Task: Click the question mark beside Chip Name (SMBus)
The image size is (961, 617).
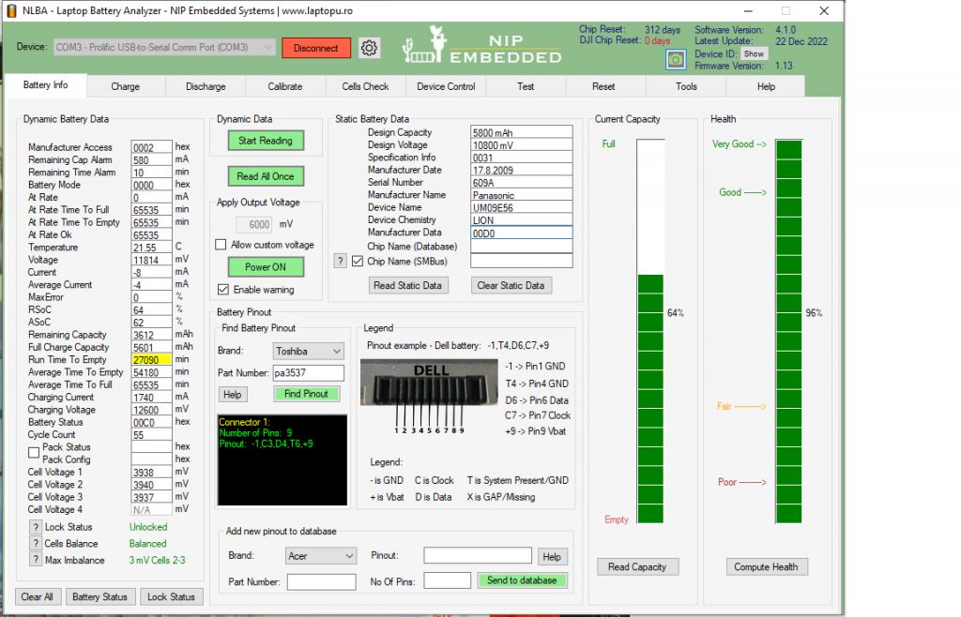Action: tap(340, 262)
